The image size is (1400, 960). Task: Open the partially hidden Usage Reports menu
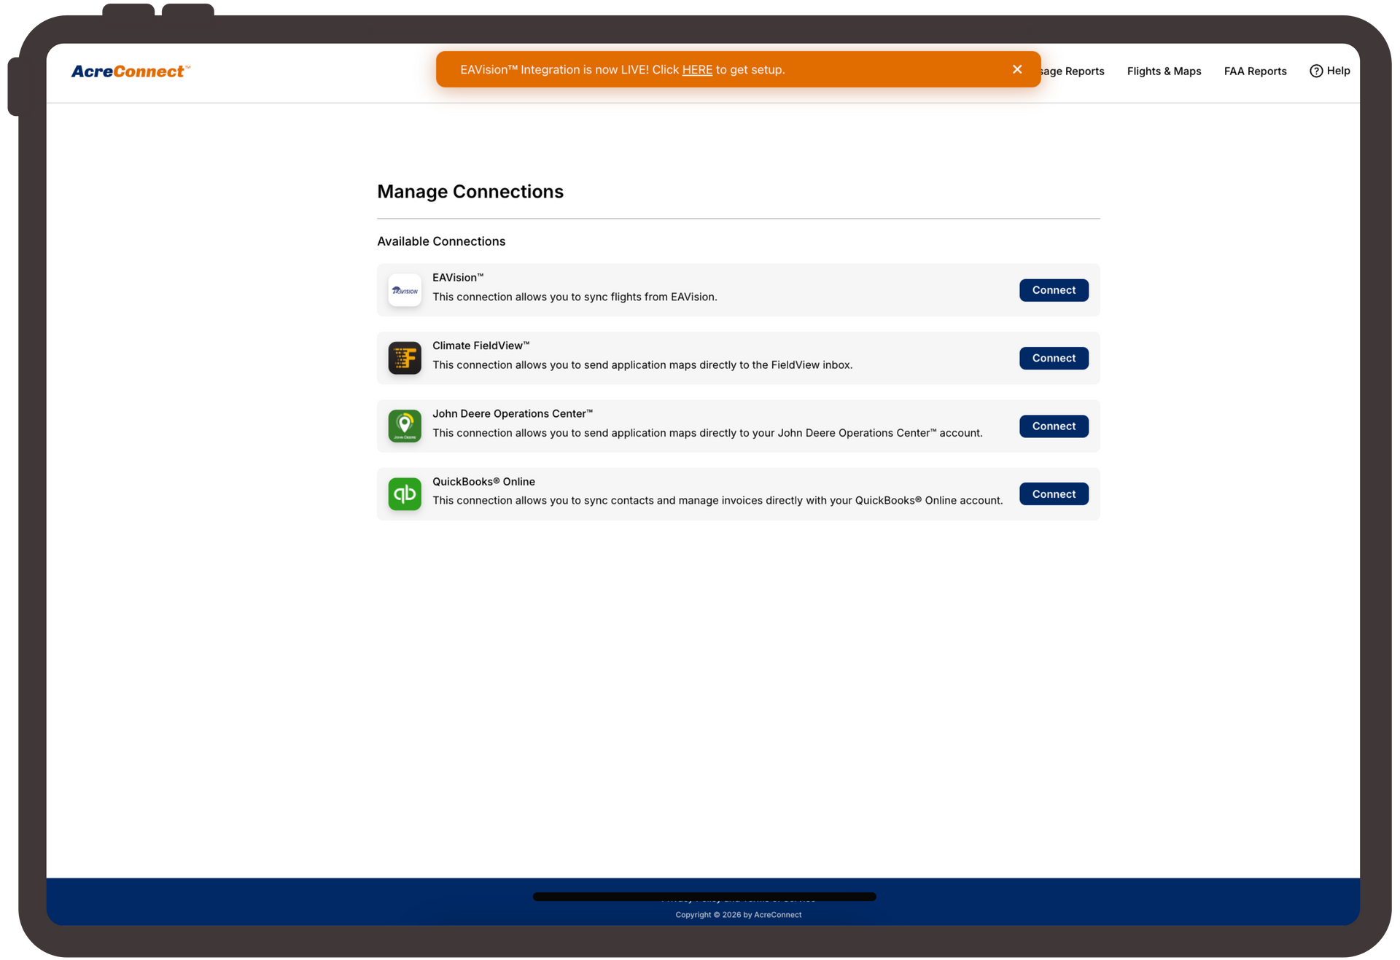point(1073,71)
